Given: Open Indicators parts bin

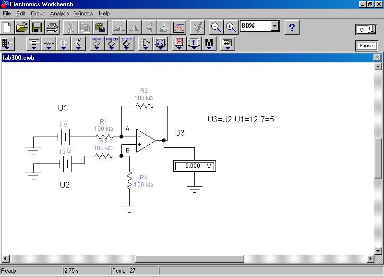Looking at the screenshot, I should [x=179, y=44].
